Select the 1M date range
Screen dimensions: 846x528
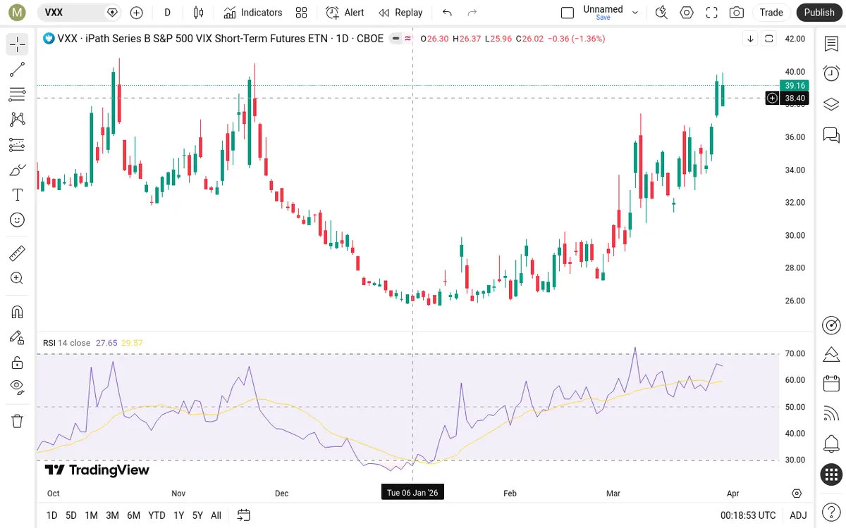(91, 515)
